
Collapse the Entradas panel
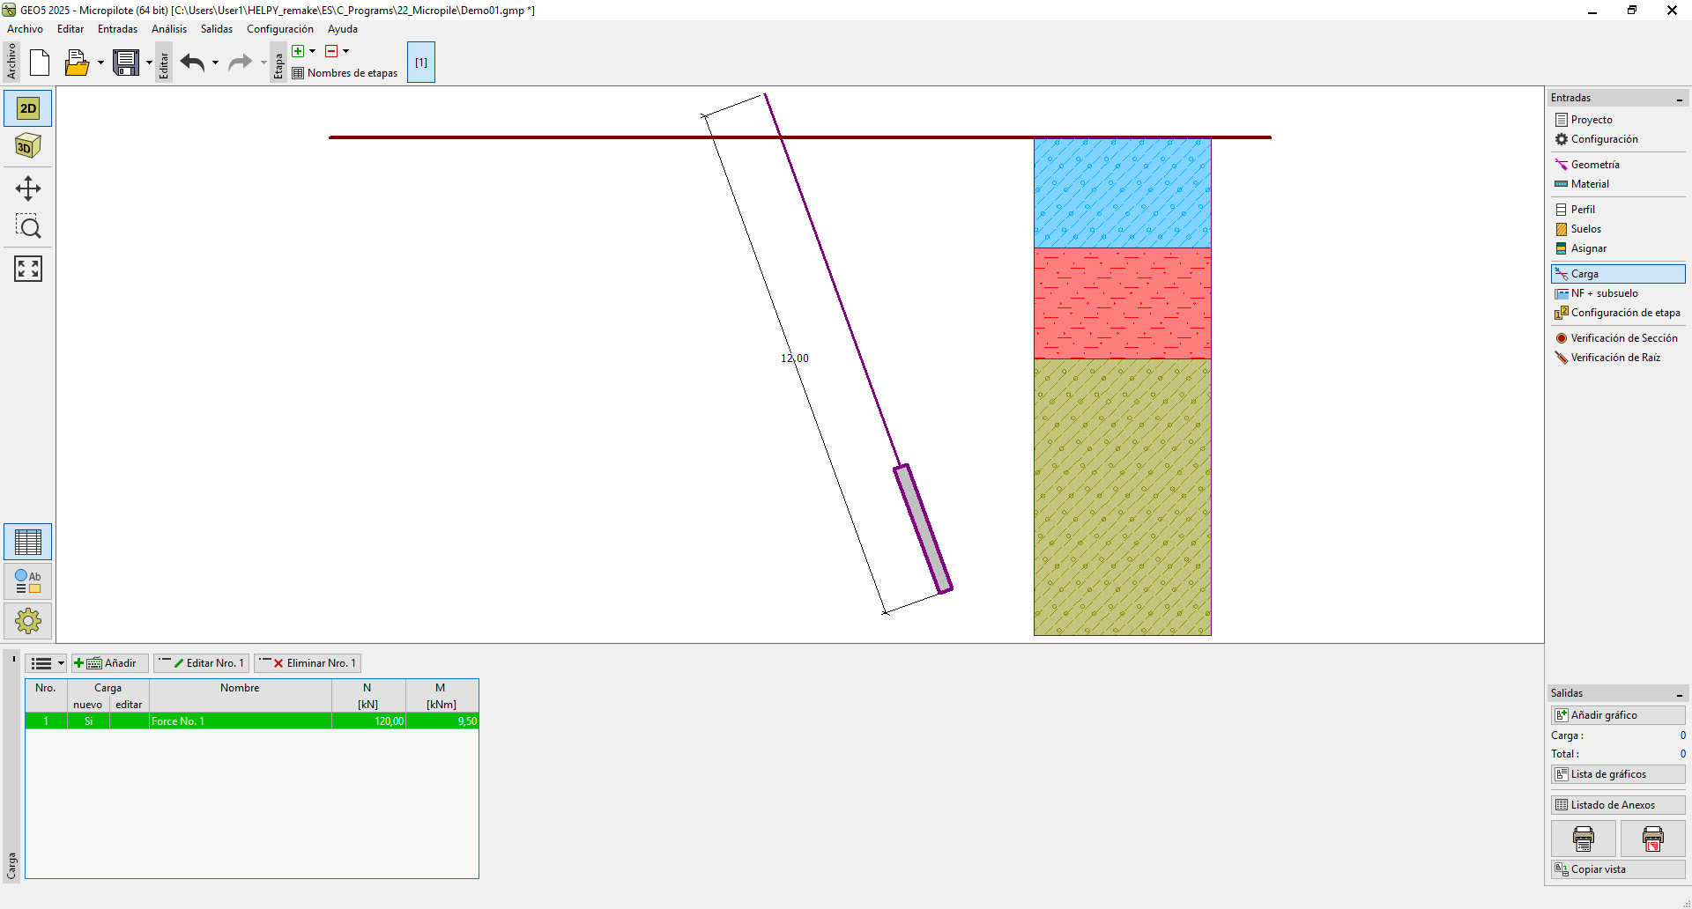(x=1679, y=99)
